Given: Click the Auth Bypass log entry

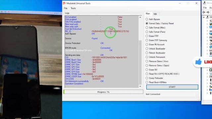Looking at the screenshot, I should (80, 34).
